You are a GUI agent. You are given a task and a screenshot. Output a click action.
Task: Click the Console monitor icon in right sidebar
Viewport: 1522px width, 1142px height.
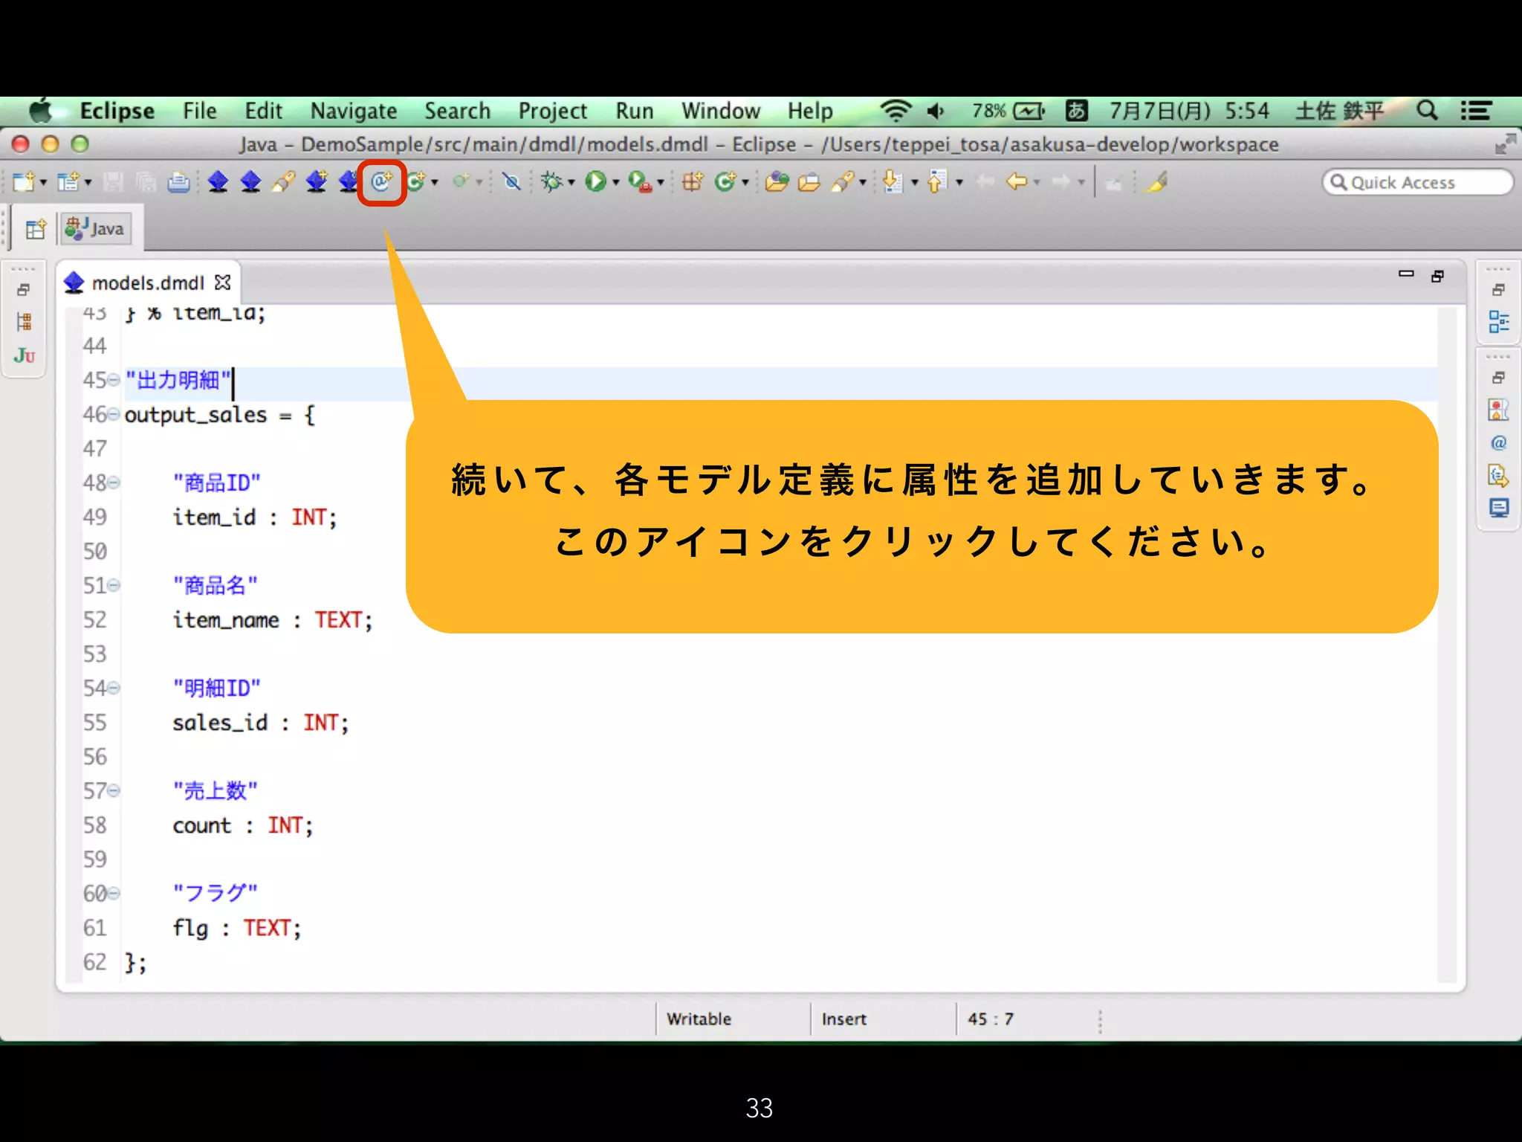(1499, 509)
